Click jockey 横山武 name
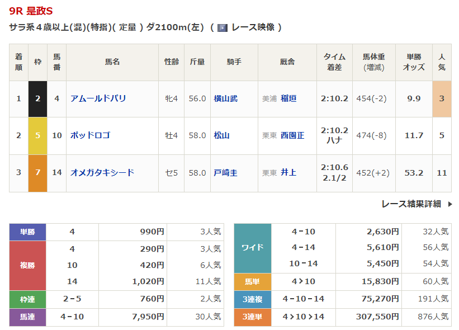 pos(225,98)
